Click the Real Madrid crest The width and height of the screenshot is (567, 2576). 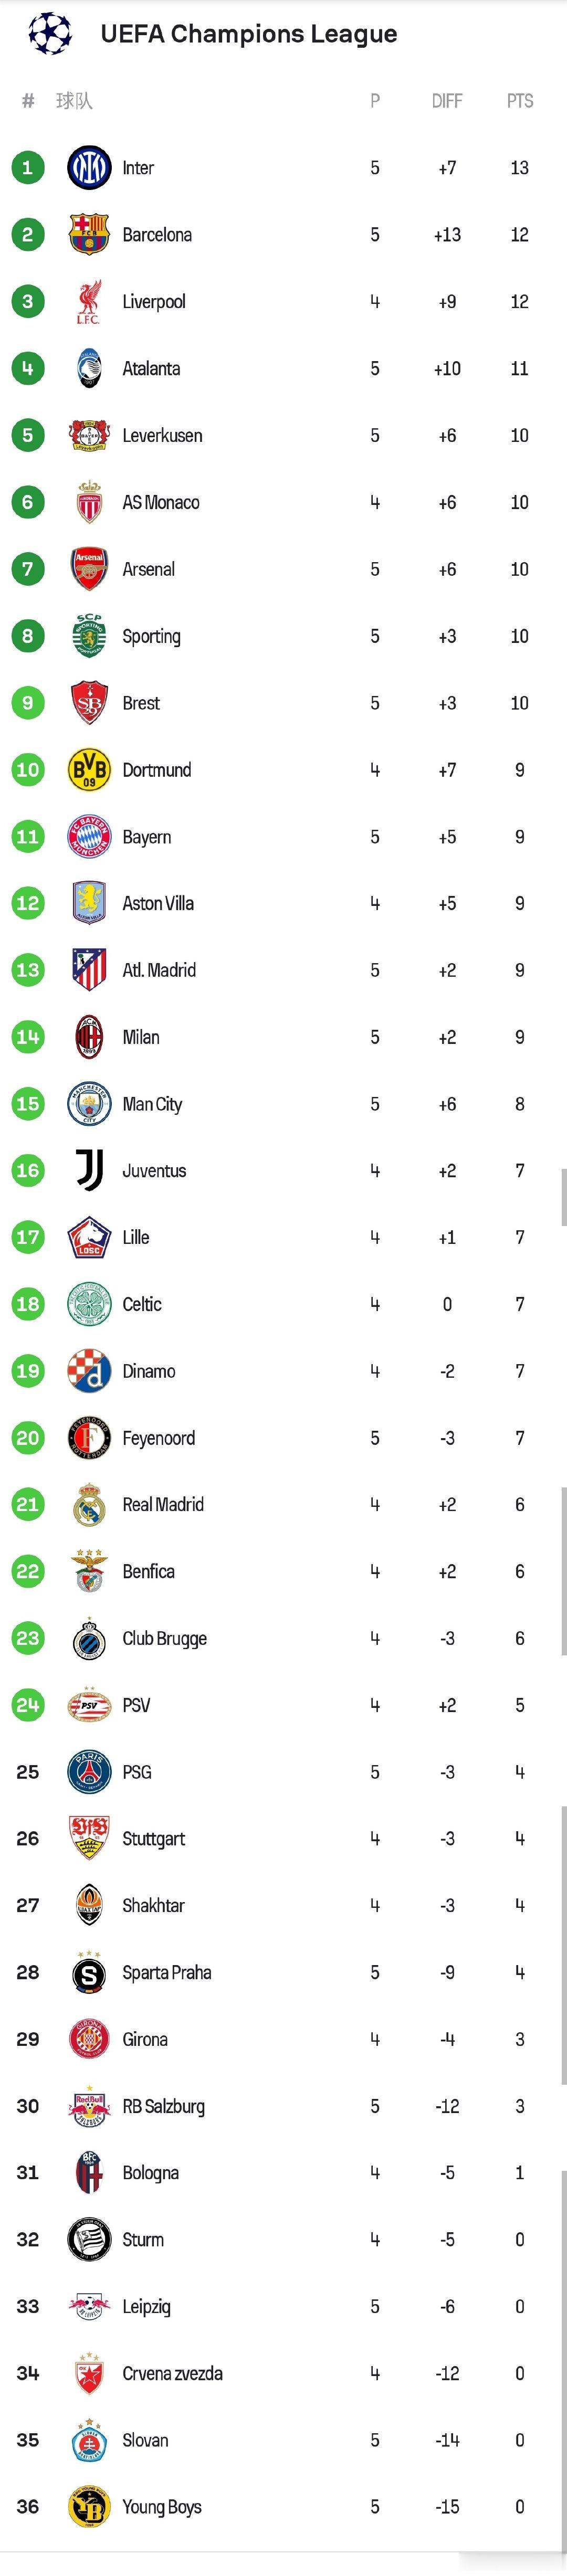pos(89,1505)
